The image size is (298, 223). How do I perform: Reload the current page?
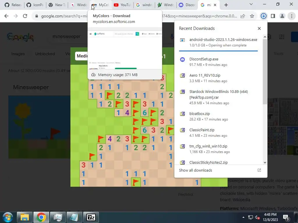pyautogui.click(x=25, y=16)
